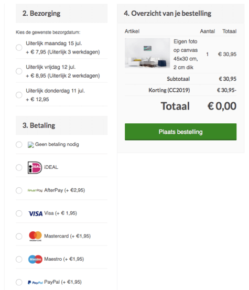This screenshot has height=290, width=249.
Task: Click the Eigen foto op canvas item text
Action: [x=186, y=55]
